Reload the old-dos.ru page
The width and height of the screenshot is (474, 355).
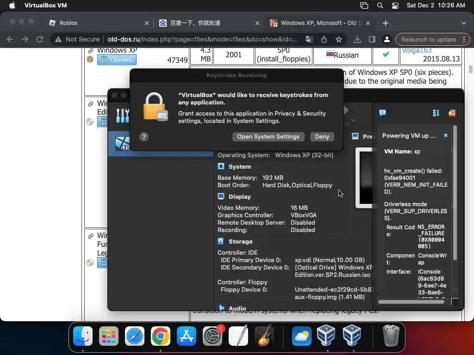40,40
